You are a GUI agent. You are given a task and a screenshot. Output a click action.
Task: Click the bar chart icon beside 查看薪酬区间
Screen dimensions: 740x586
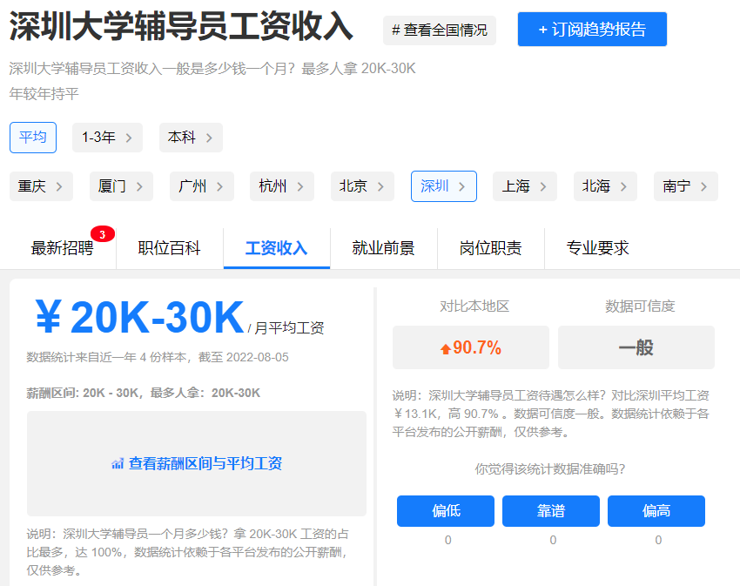click(118, 464)
